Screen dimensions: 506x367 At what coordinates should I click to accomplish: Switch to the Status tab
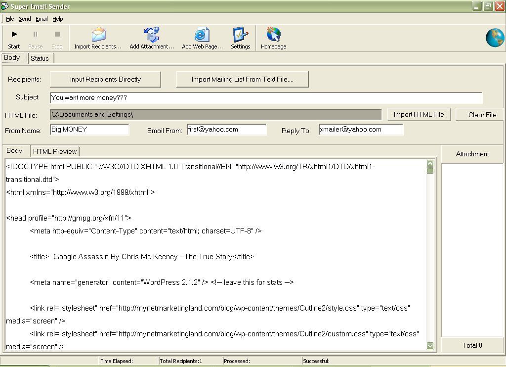tap(40, 58)
